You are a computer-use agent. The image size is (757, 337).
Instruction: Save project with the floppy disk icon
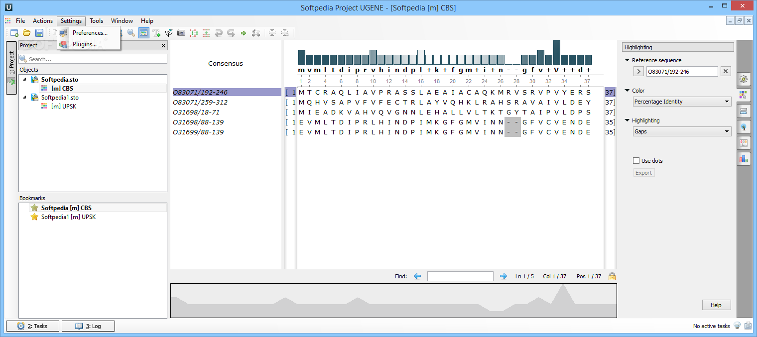coord(39,33)
